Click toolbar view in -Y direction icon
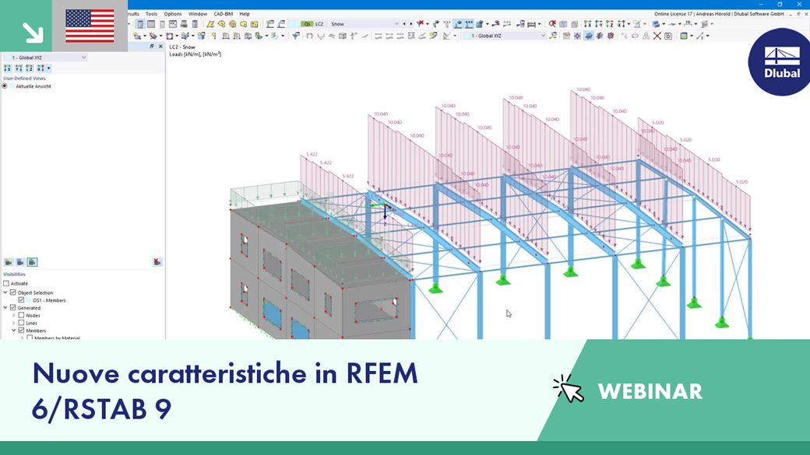Image resolution: width=810 pixels, height=455 pixels. click(x=598, y=24)
